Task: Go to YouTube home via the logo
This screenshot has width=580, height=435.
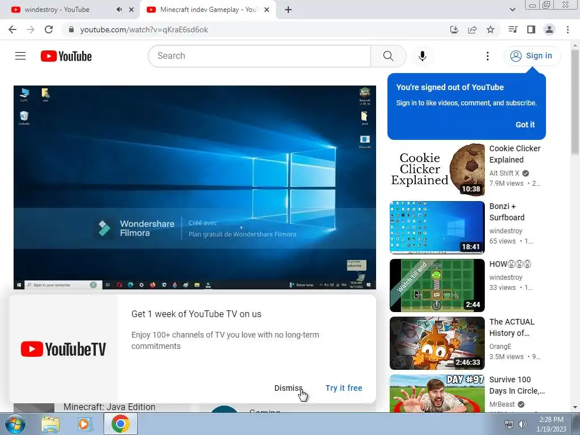Action: click(66, 56)
